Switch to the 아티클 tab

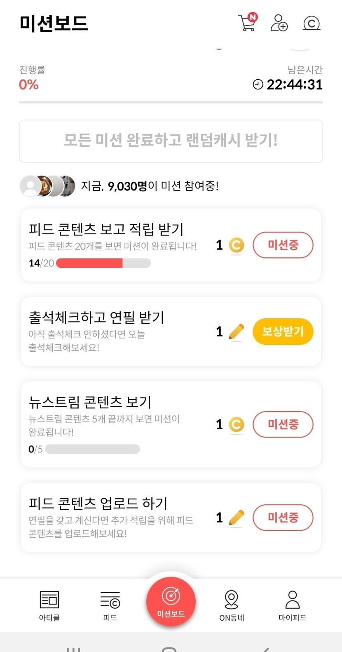tap(49, 605)
